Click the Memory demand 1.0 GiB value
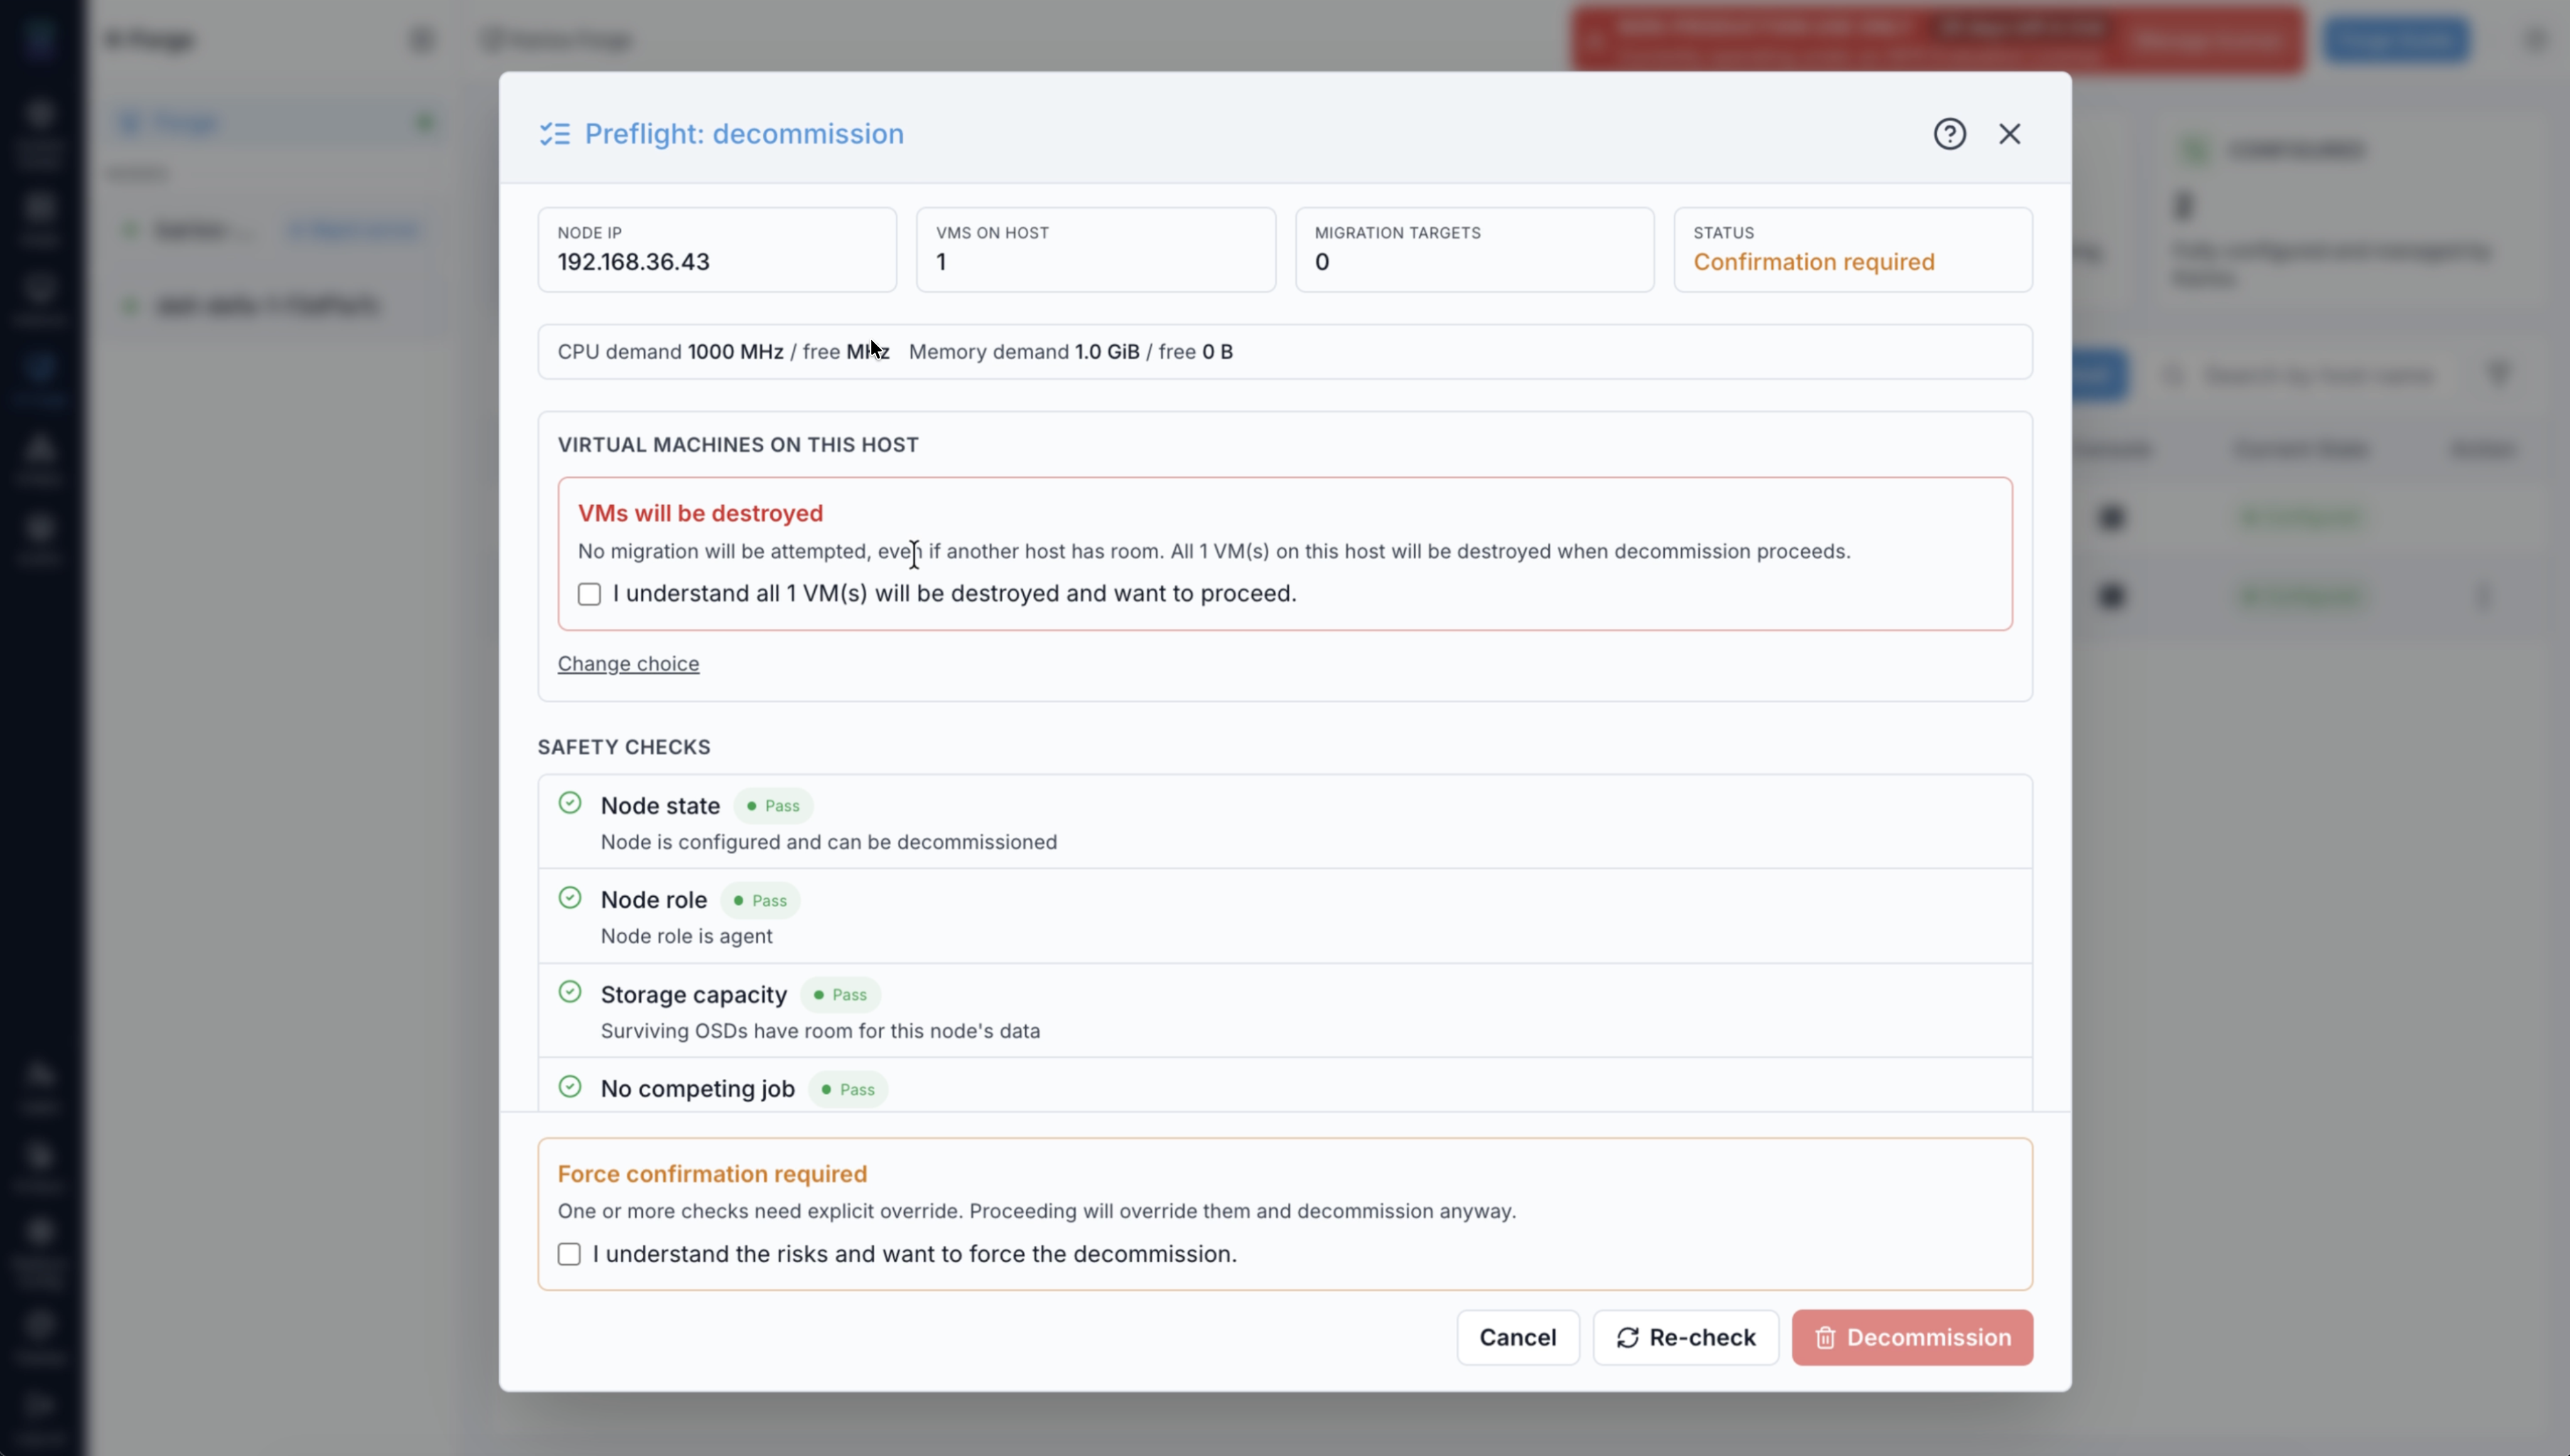This screenshot has height=1456, width=2570. 1106,352
